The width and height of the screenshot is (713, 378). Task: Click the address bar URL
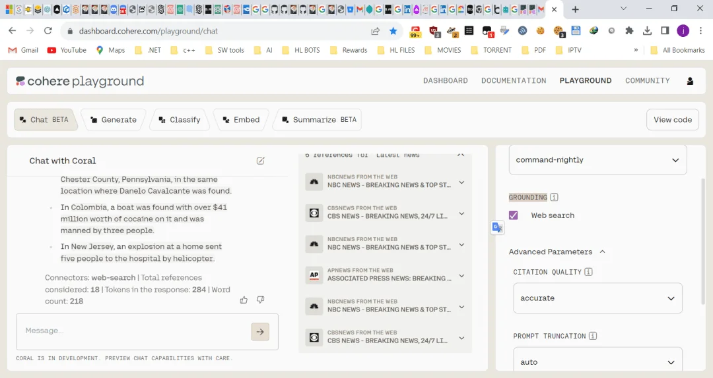149,31
